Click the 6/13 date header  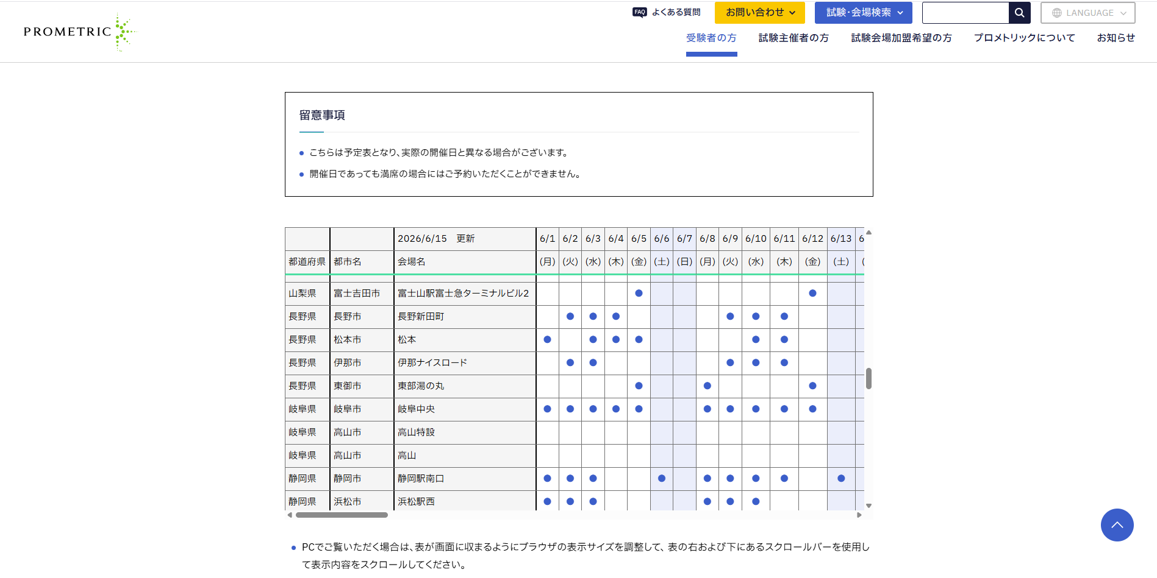tap(841, 239)
